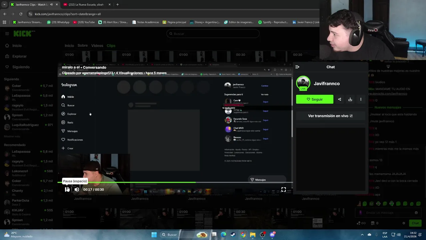Open Windows Start menu
This screenshot has width=426, height=240.
click(x=154, y=235)
